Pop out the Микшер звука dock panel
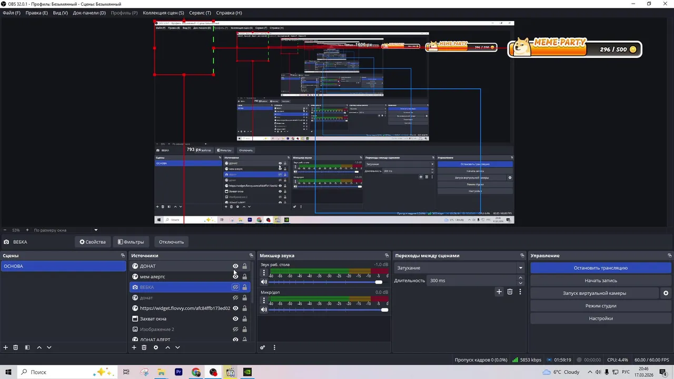 (x=387, y=255)
